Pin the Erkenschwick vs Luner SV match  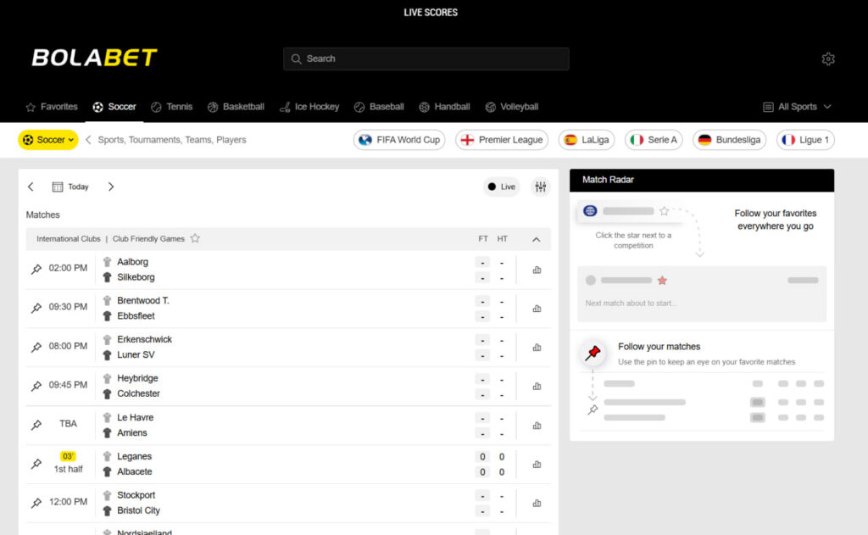(36, 348)
